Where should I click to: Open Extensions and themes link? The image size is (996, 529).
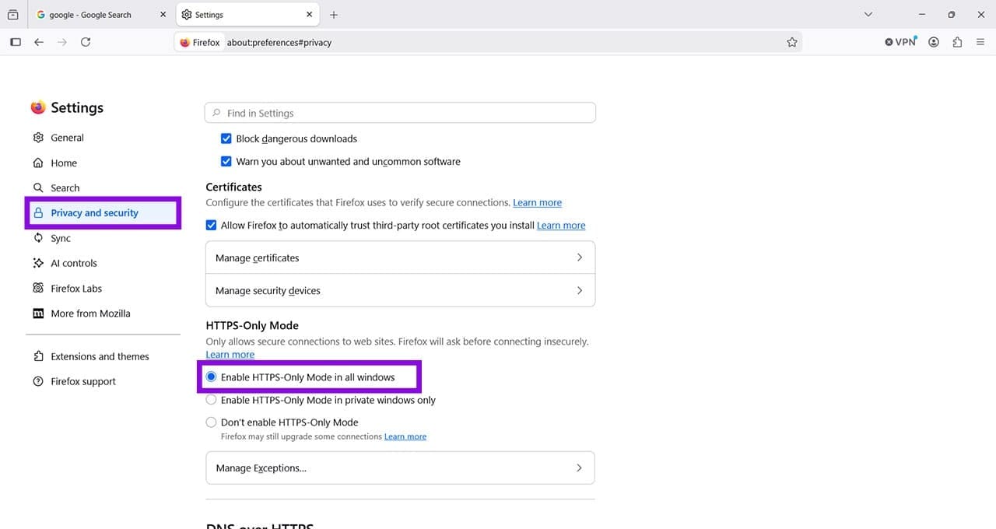click(100, 356)
